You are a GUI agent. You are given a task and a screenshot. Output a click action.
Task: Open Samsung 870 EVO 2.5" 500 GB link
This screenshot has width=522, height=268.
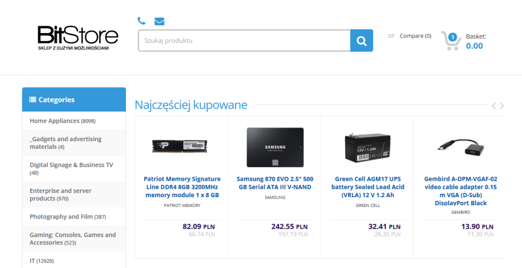(275, 183)
